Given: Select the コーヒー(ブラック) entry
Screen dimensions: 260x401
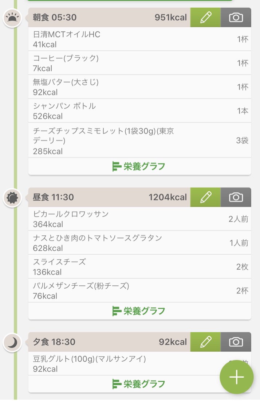Looking at the screenshot, I should 139,63.
